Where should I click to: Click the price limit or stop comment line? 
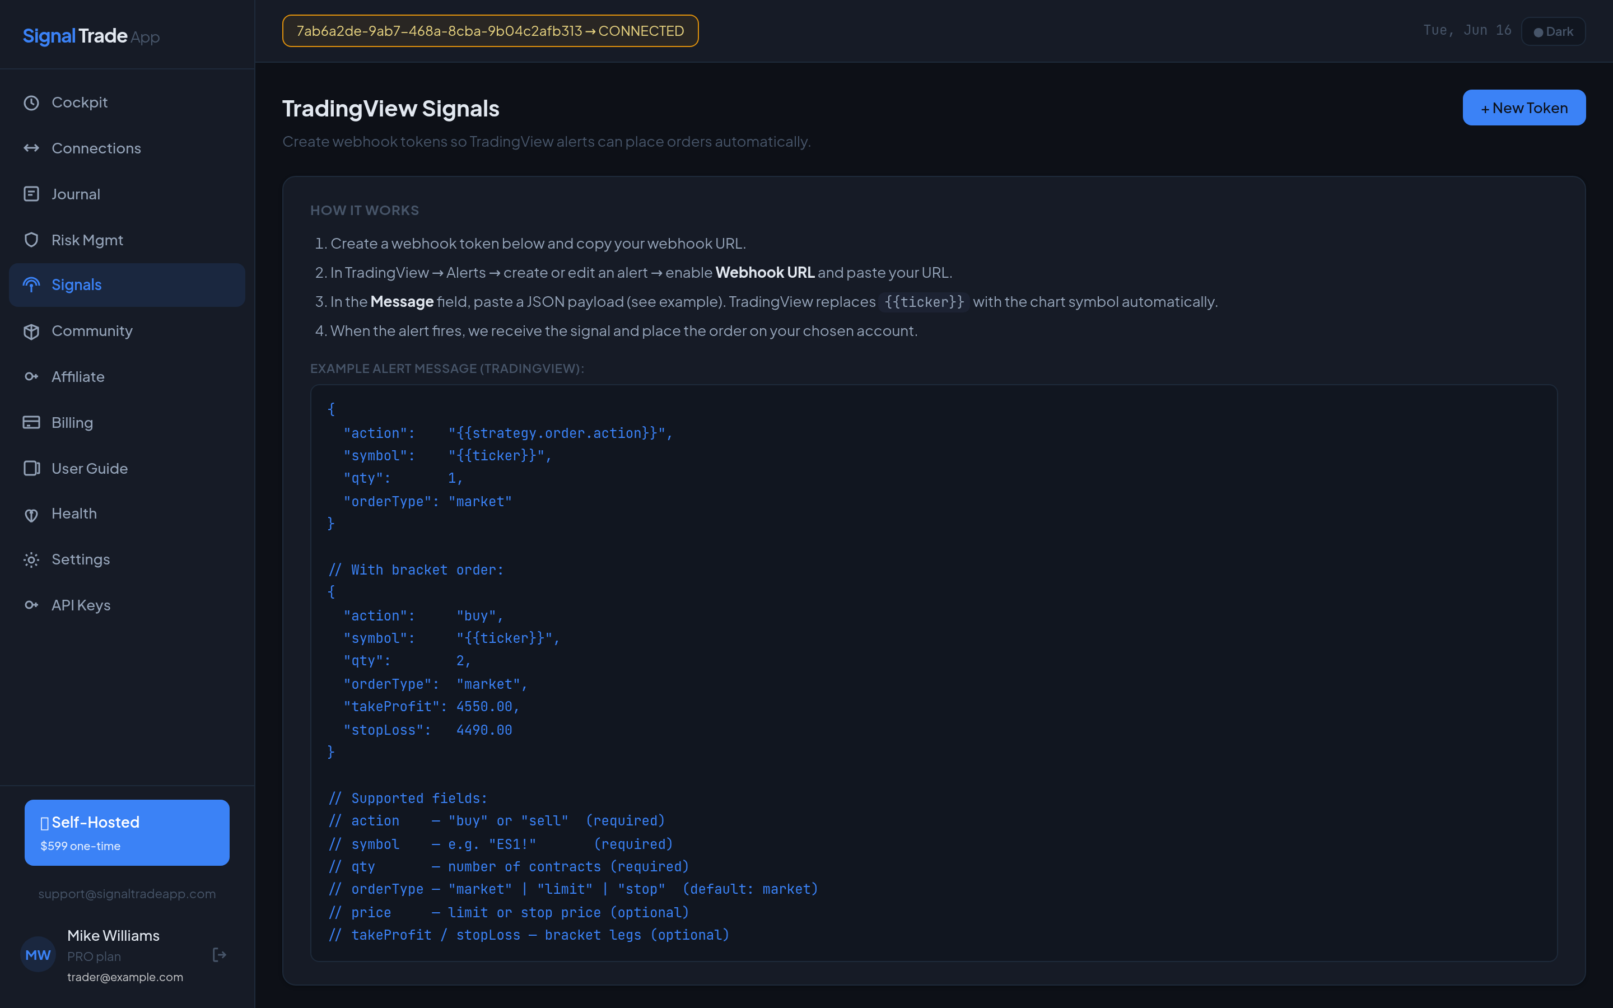pos(509,913)
